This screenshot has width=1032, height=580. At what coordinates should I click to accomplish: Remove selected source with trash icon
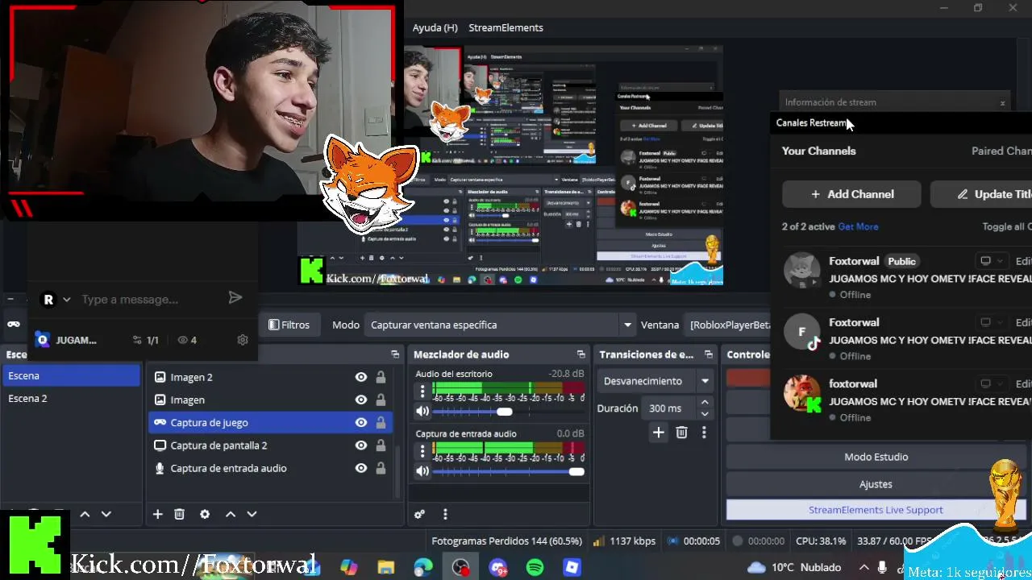click(180, 514)
